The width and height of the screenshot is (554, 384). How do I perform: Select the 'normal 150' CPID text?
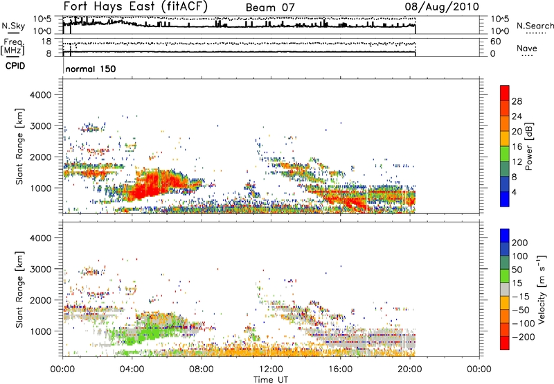click(x=91, y=69)
